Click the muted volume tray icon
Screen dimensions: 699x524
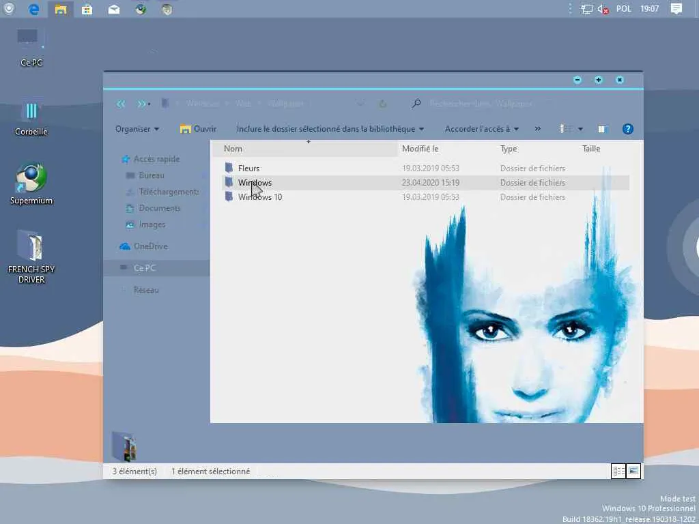point(603,9)
